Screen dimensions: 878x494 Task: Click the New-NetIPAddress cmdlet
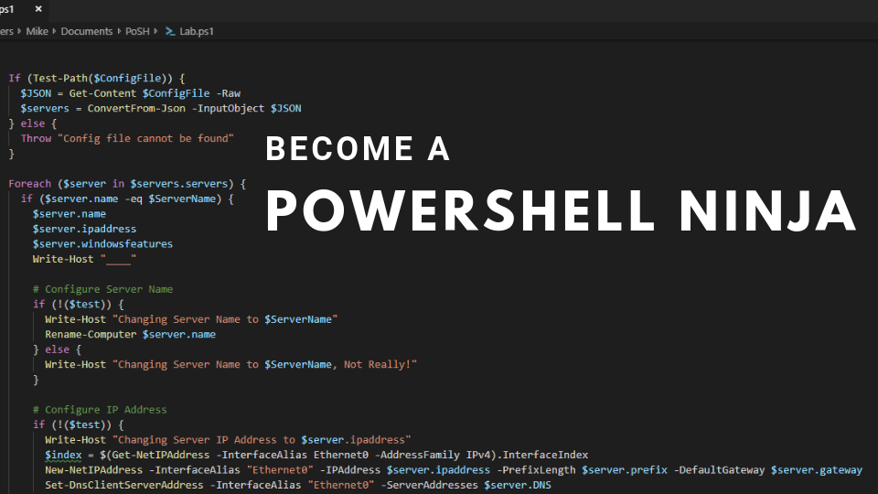point(91,469)
